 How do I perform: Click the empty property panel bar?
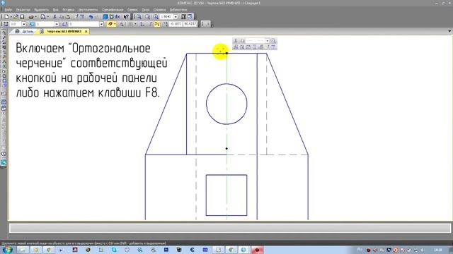point(230,228)
